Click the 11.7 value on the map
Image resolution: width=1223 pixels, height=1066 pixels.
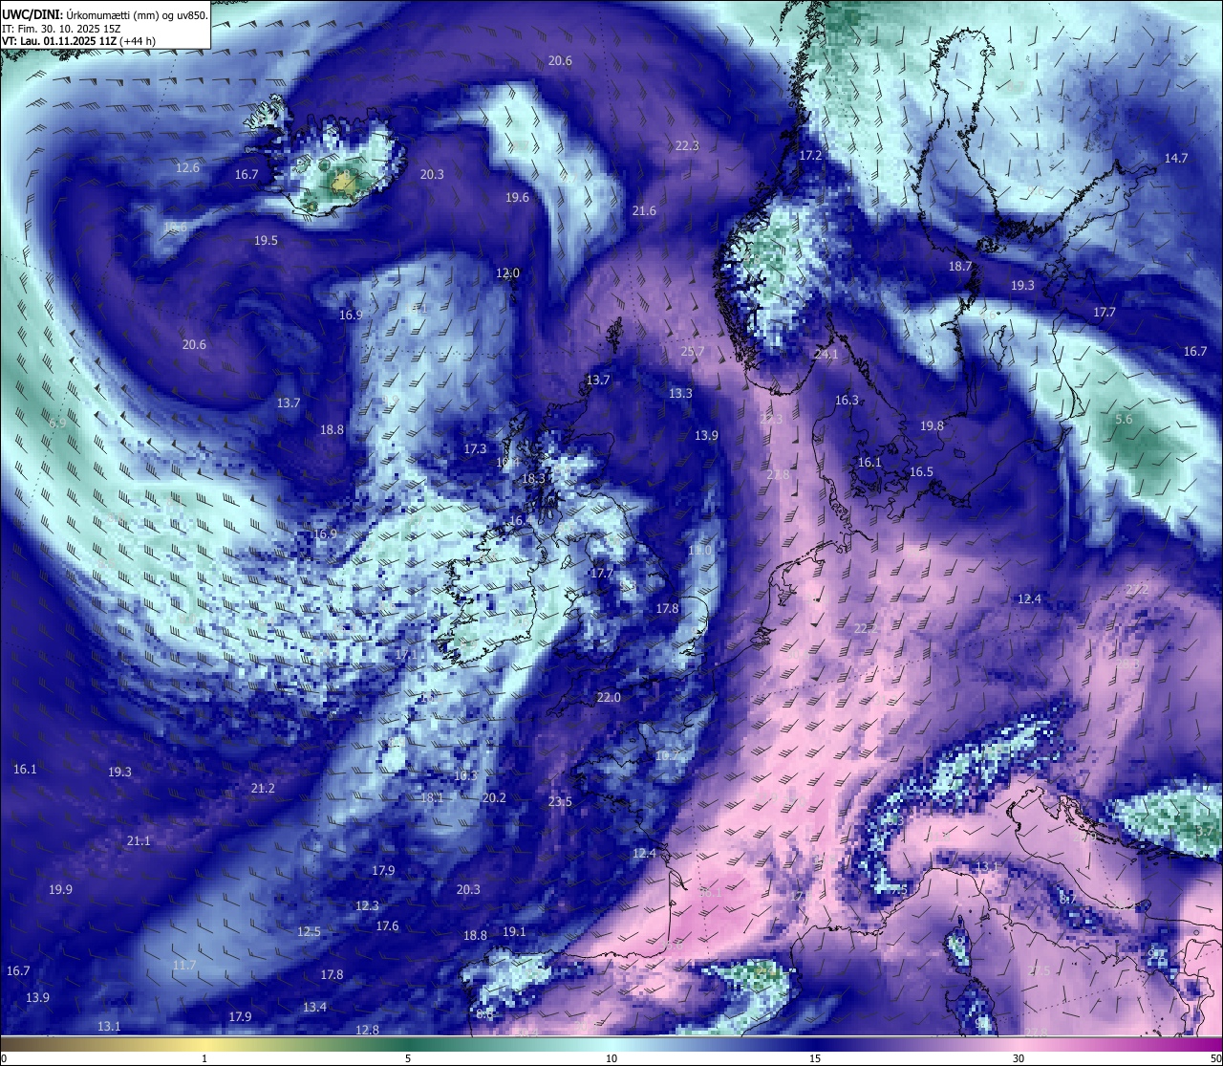coord(184,965)
